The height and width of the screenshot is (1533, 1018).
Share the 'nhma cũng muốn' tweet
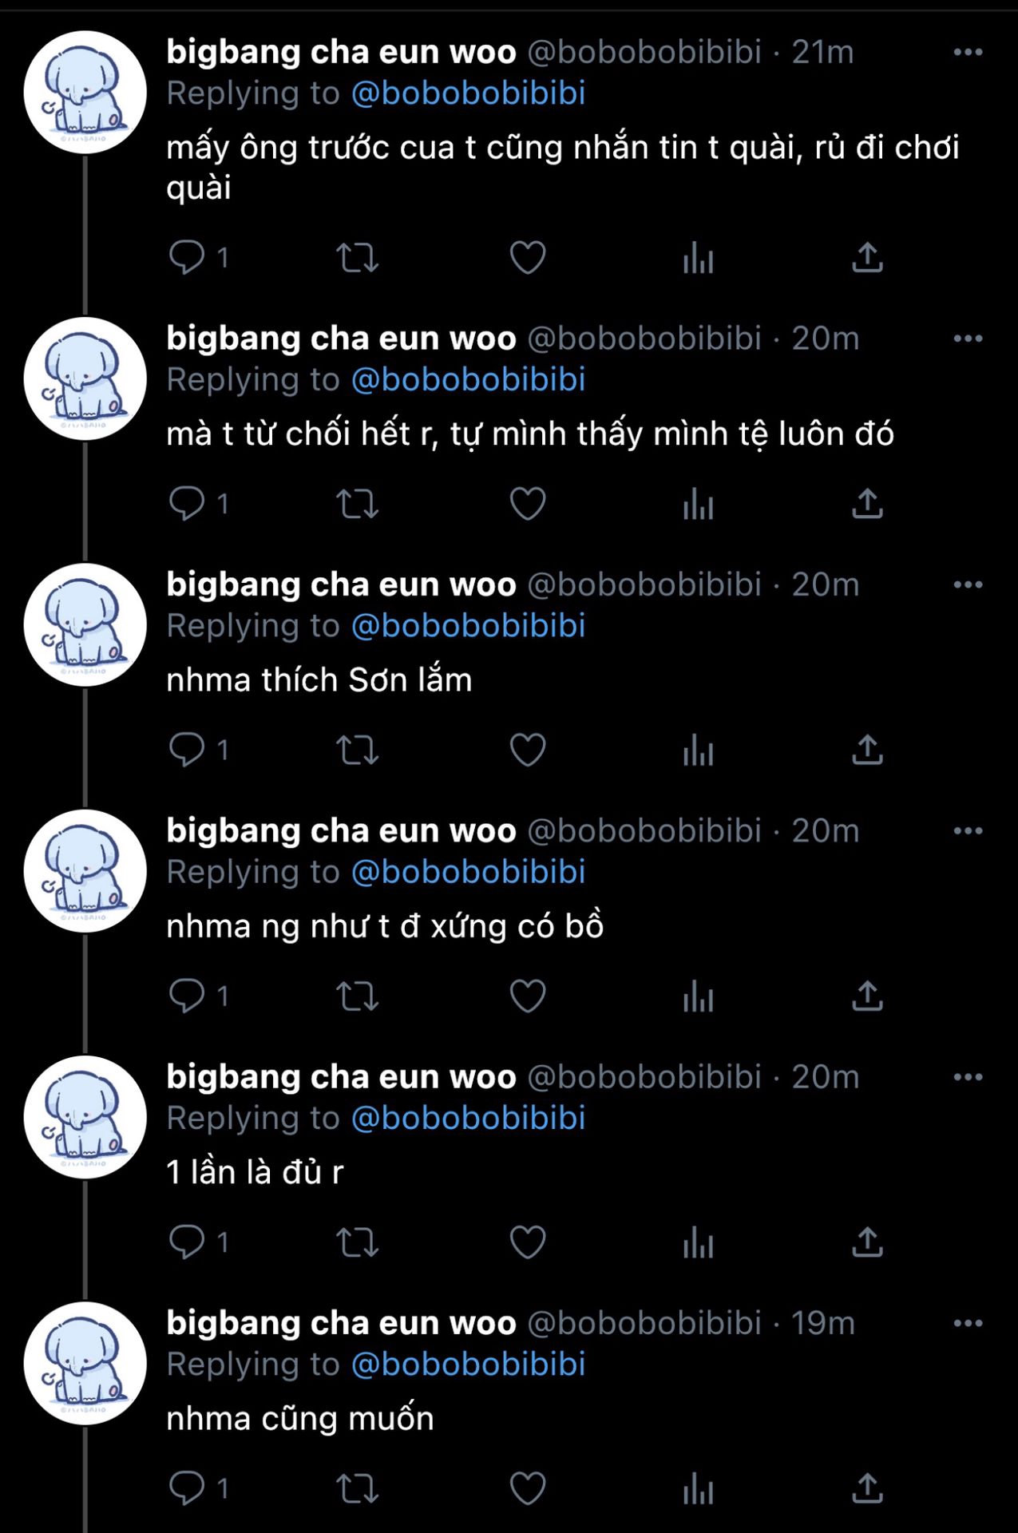point(867,1487)
